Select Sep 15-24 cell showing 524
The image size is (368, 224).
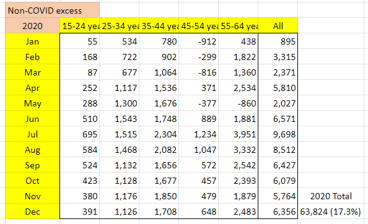tap(79, 165)
